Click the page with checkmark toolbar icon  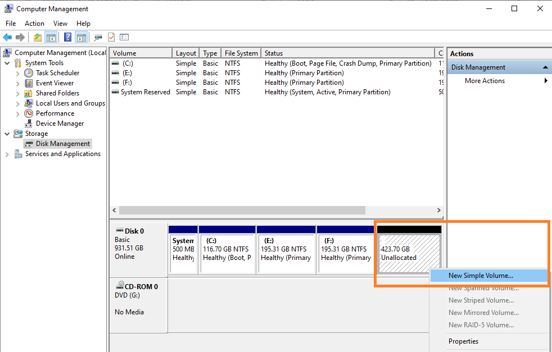tap(111, 37)
